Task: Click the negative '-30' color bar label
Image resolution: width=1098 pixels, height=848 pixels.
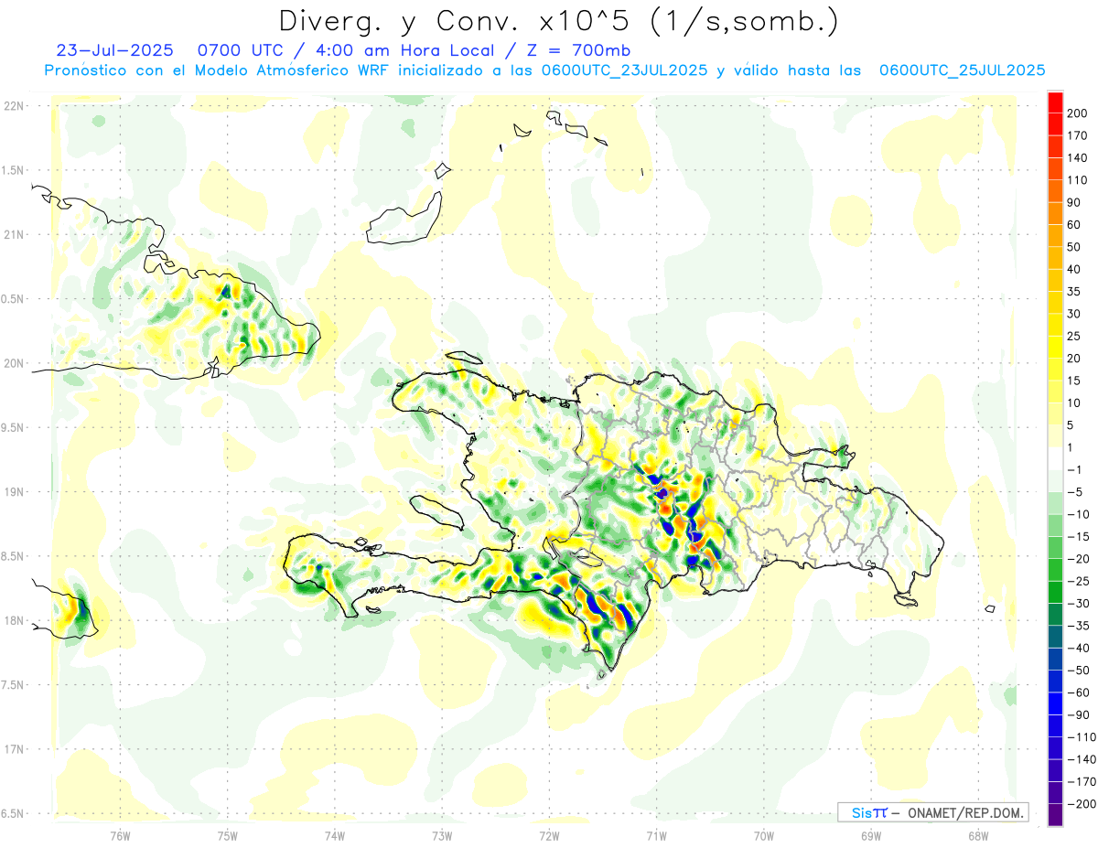Action: point(1077,604)
